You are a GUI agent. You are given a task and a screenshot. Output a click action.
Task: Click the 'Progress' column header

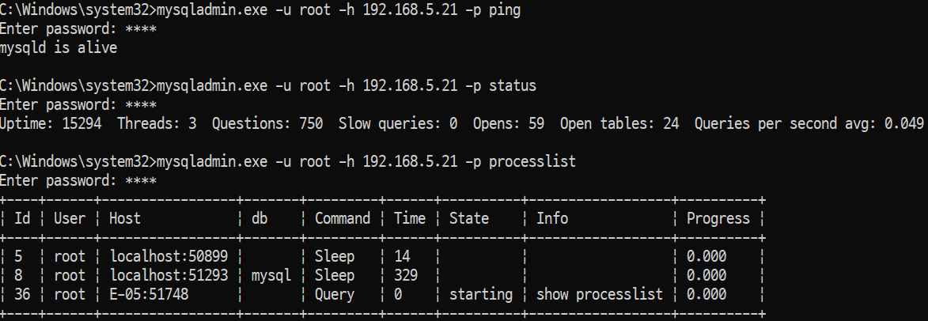click(718, 218)
